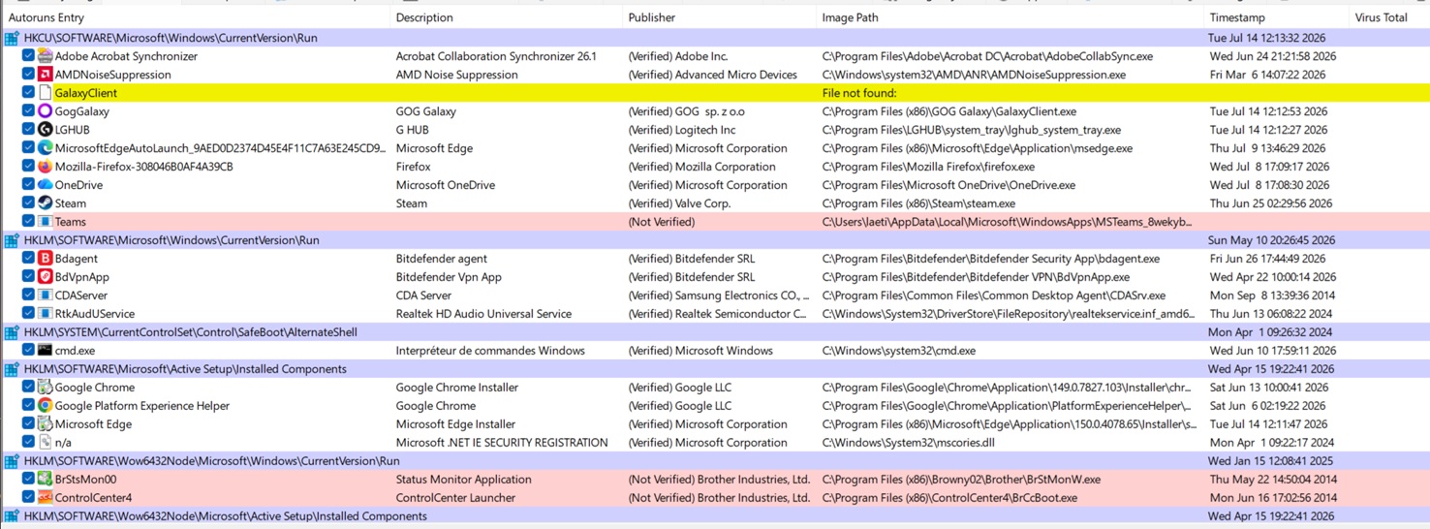This screenshot has width=1430, height=529.
Task: Click the Bdagent Bitdefender icon
Action: point(45,259)
